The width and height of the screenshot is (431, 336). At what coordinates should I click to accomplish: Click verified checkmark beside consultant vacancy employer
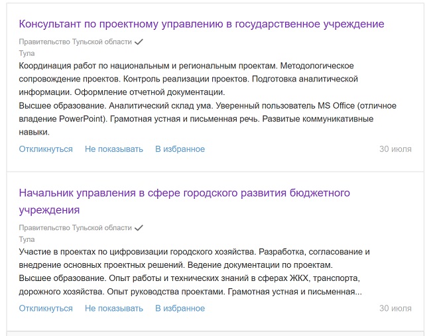coord(139,41)
